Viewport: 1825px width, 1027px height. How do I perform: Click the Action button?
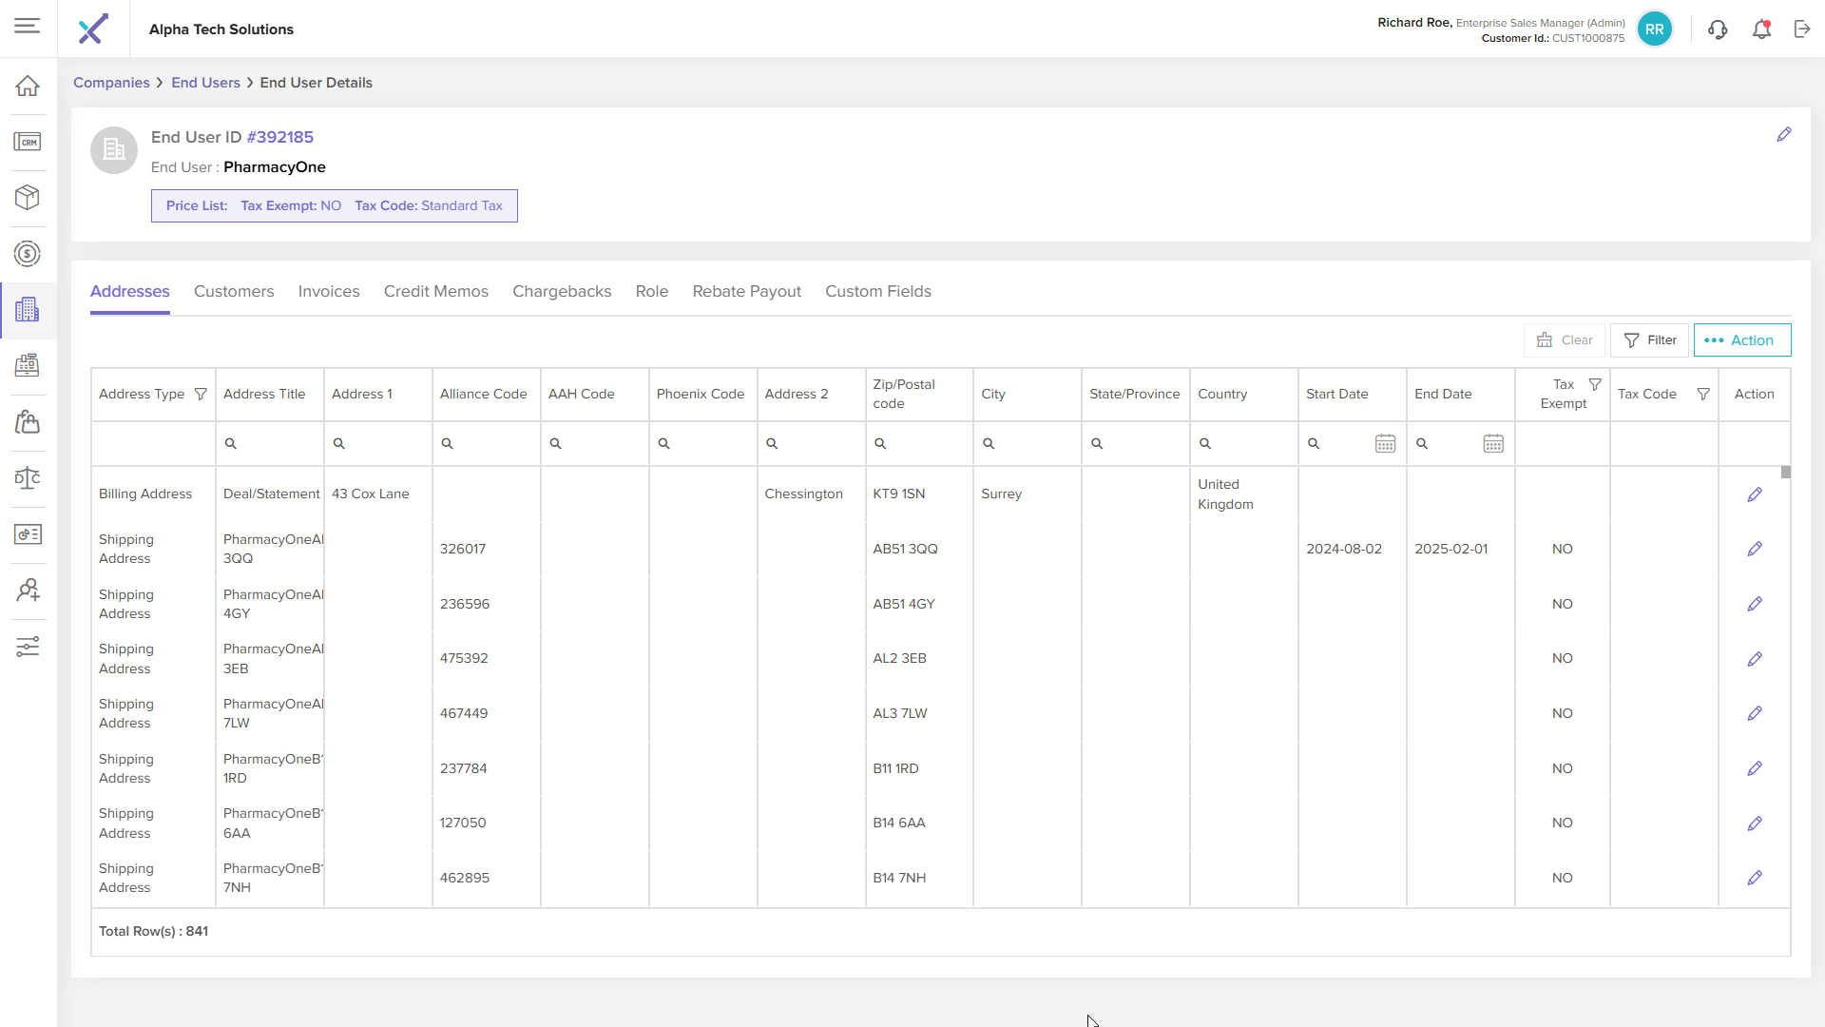(1741, 340)
